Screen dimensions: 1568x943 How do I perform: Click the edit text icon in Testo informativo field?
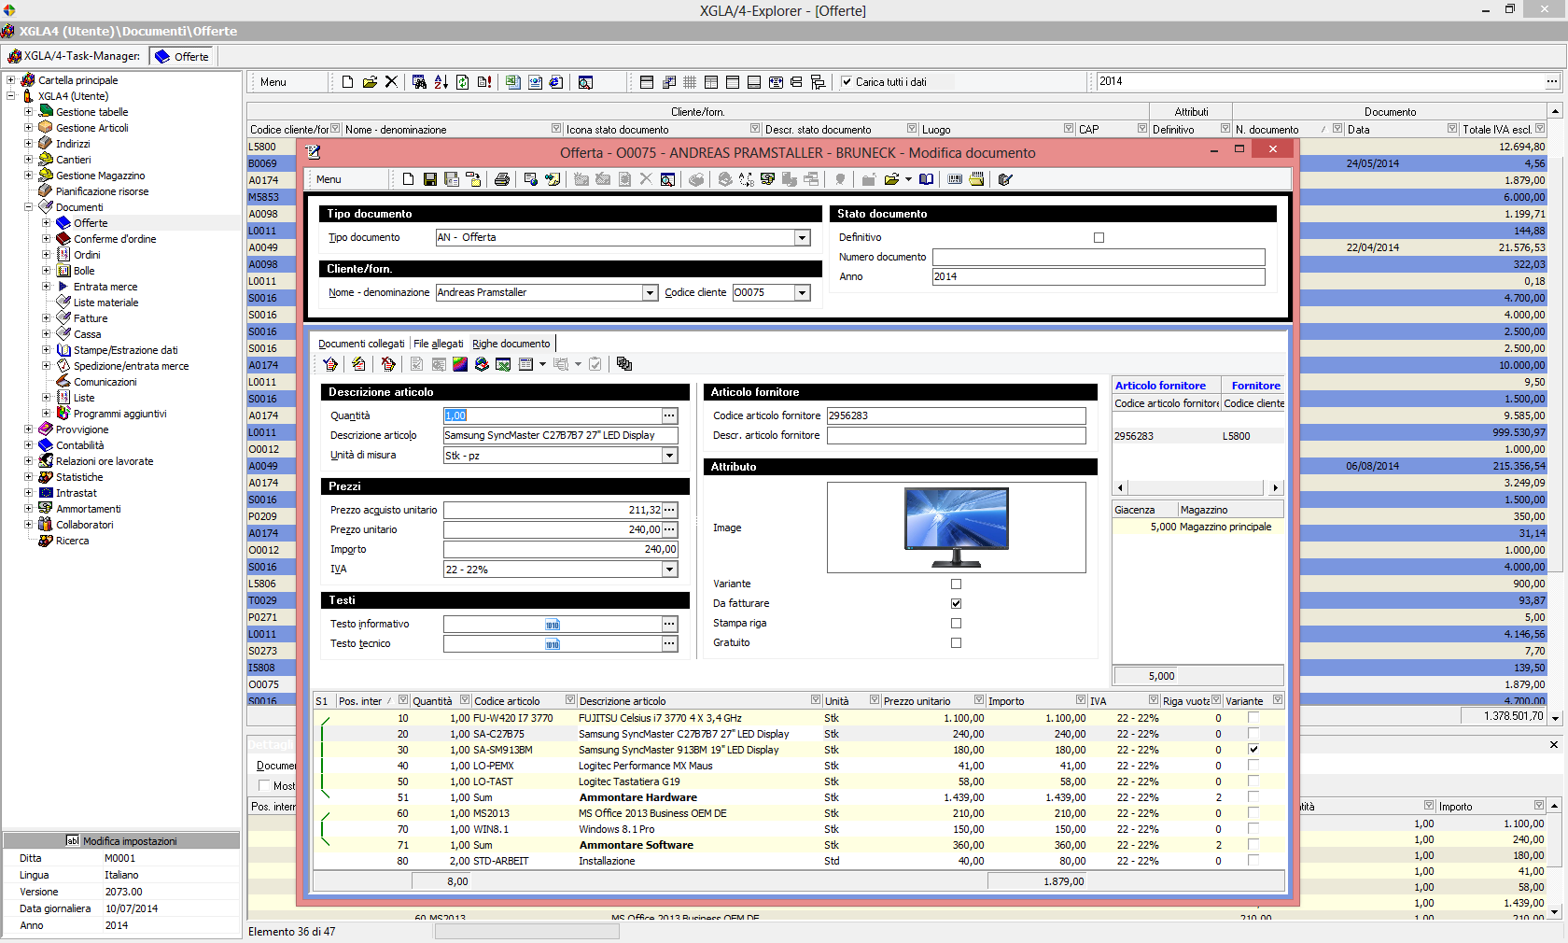tap(553, 625)
